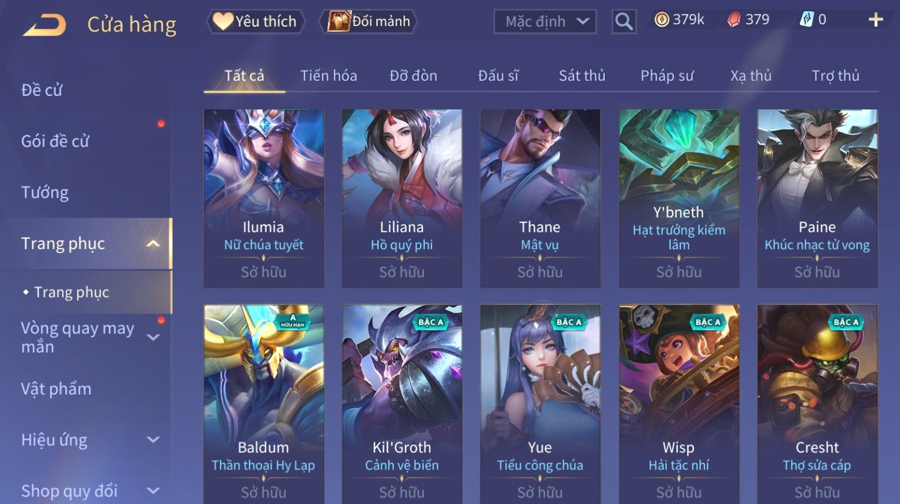Open the search magnifier icon
Screen dimensions: 900x504
click(624, 21)
